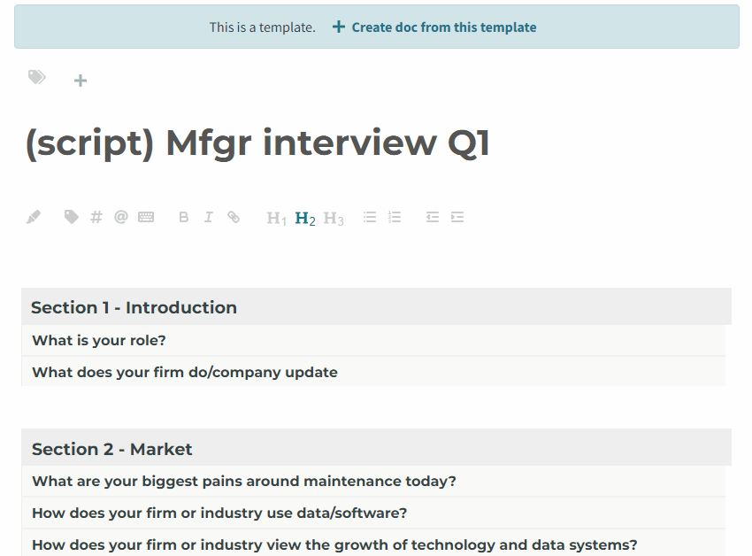Image resolution: width=752 pixels, height=556 pixels.
Task: Select the 'Section 2 - Market' heading
Action: (112, 449)
